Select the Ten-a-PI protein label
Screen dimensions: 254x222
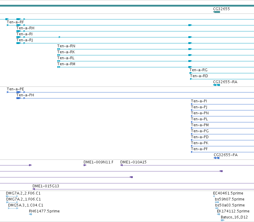point(199,101)
